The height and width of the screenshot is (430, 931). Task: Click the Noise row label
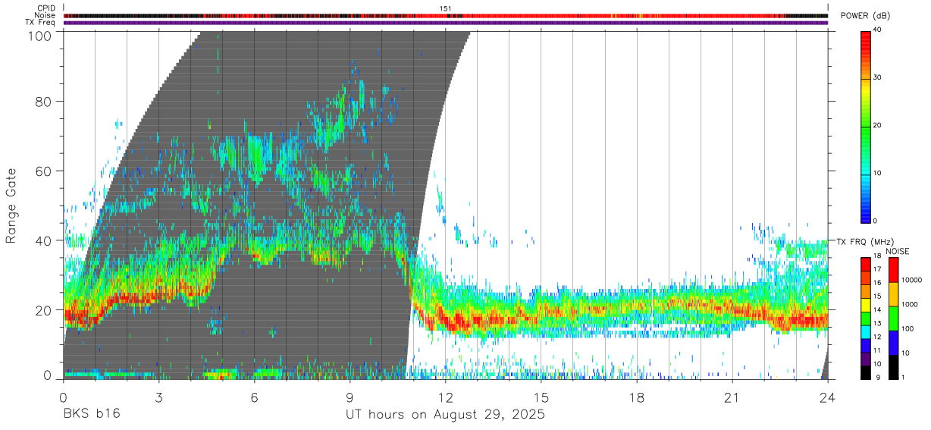(45, 15)
